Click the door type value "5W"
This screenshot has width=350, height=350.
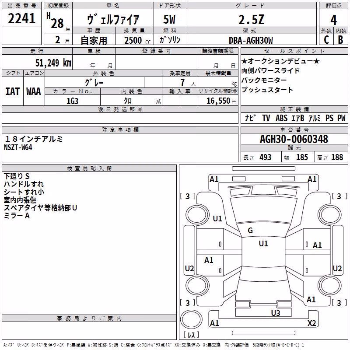point(169,19)
